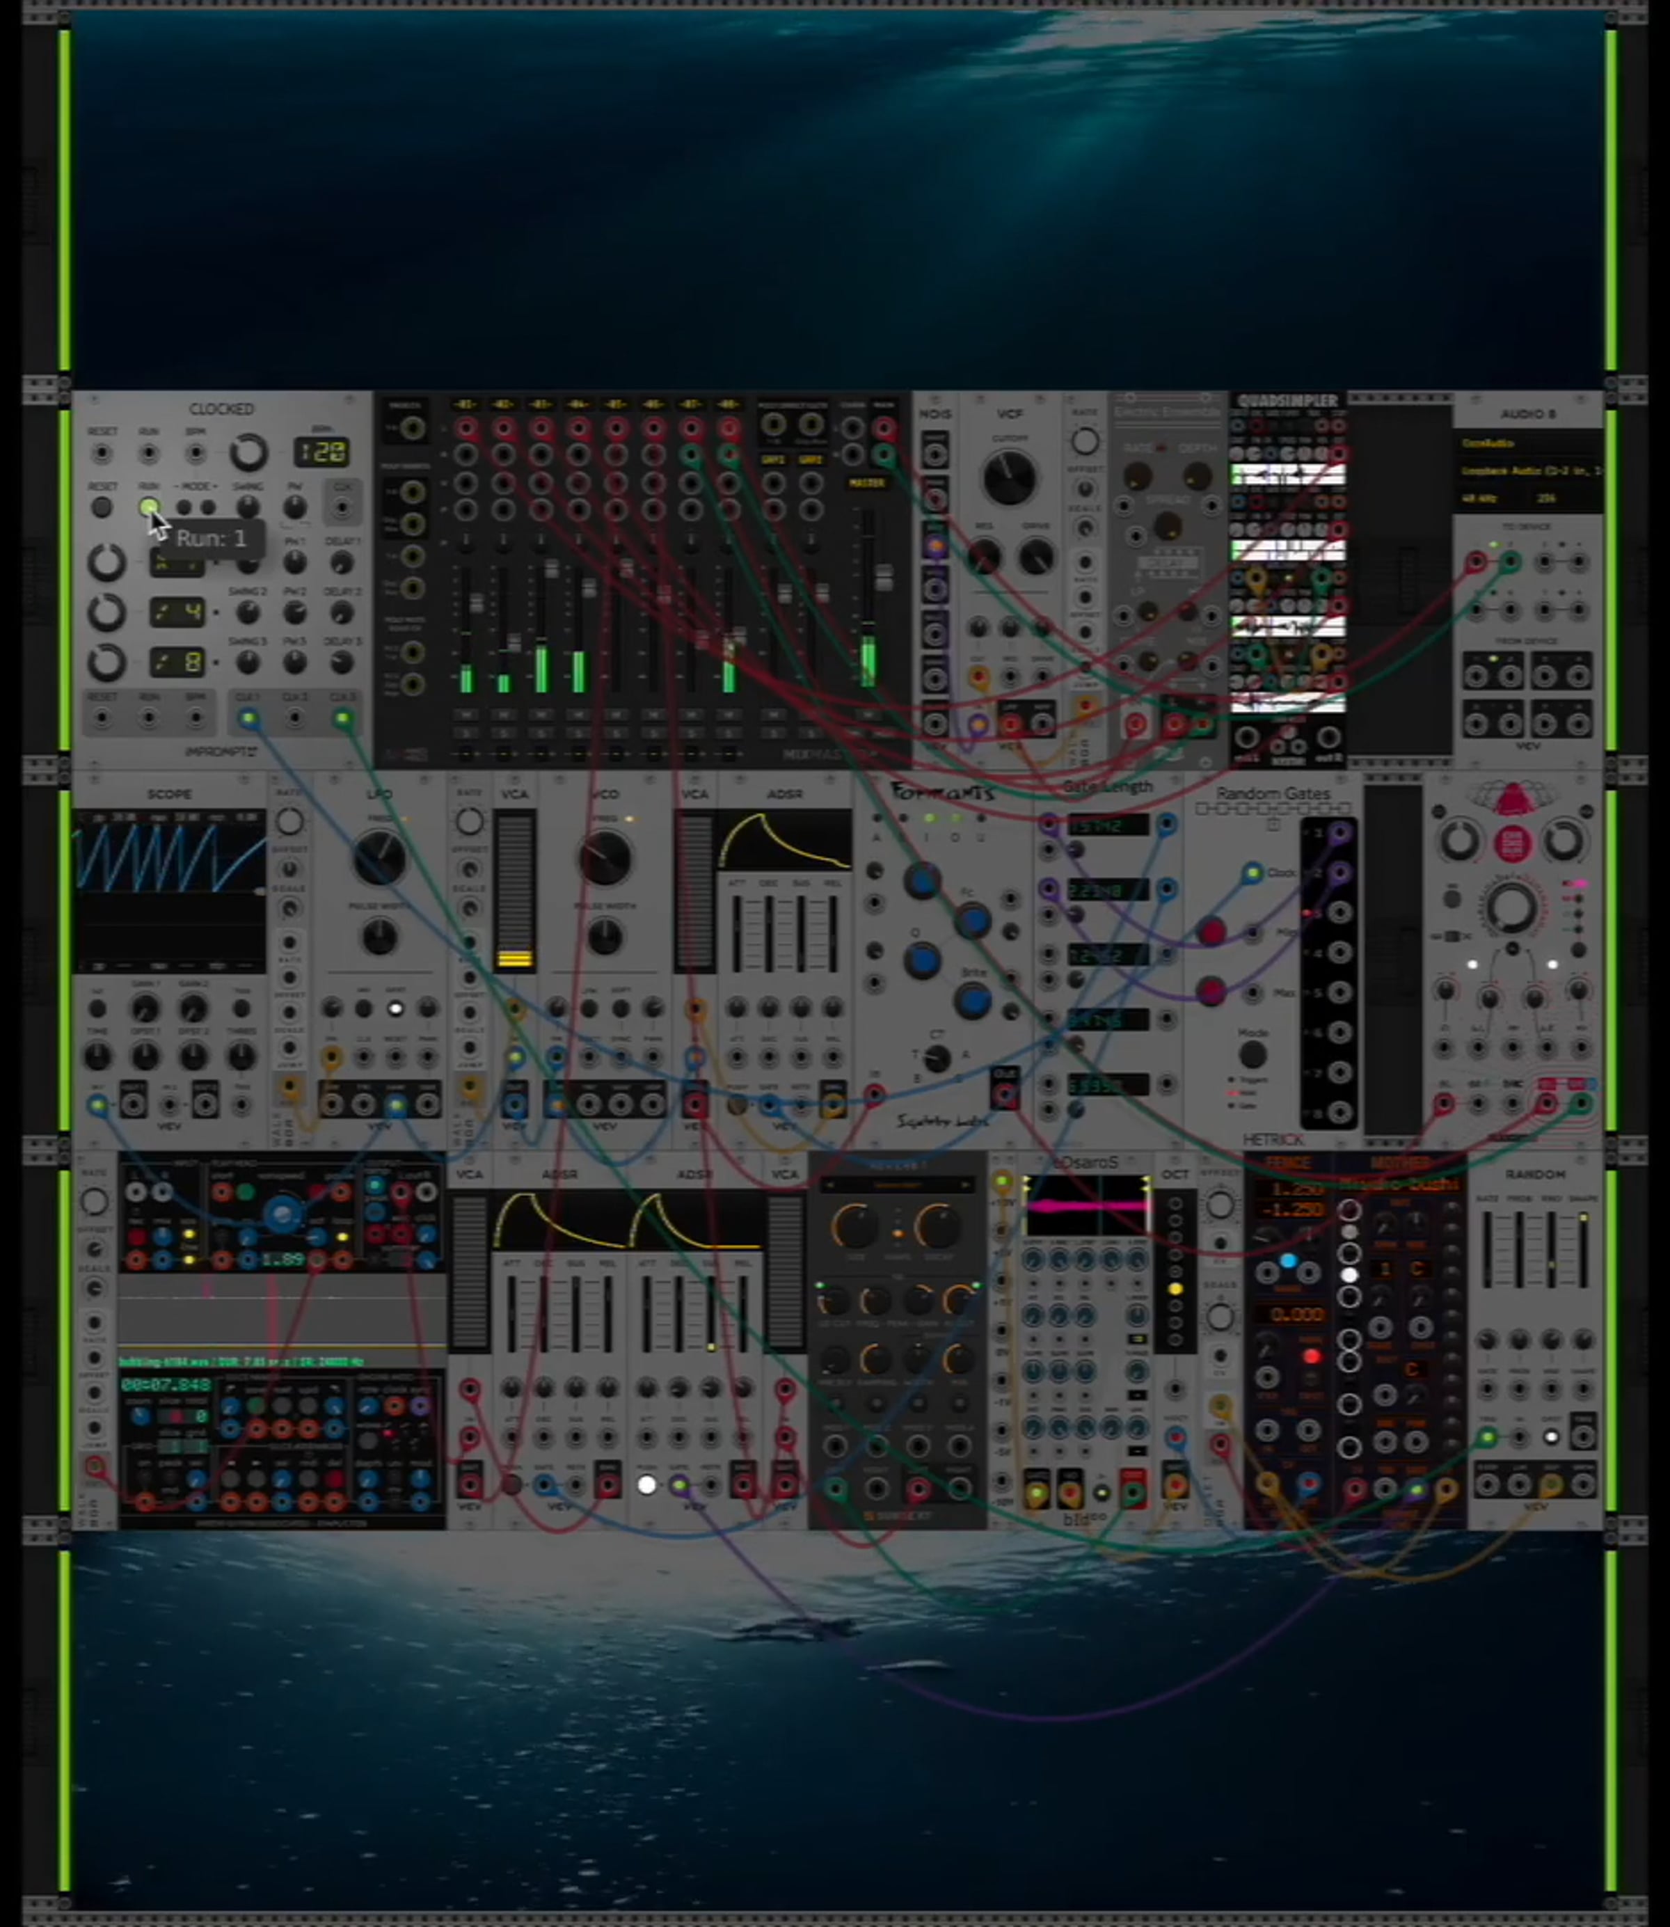Click the VCF DRIVE knob
Screen dimensions: 1670x1927
tap(1036, 558)
